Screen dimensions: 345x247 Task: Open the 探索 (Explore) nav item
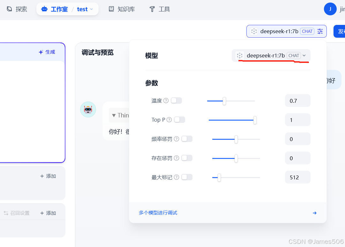17,9
